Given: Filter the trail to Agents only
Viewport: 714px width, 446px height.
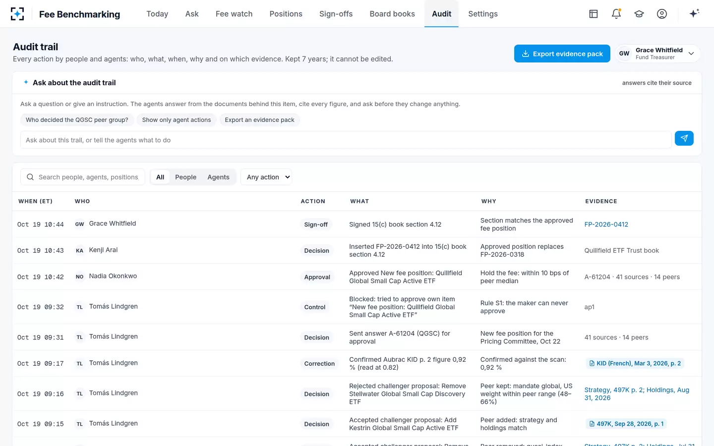Looking at the screenshot, I should pos(218,177).
